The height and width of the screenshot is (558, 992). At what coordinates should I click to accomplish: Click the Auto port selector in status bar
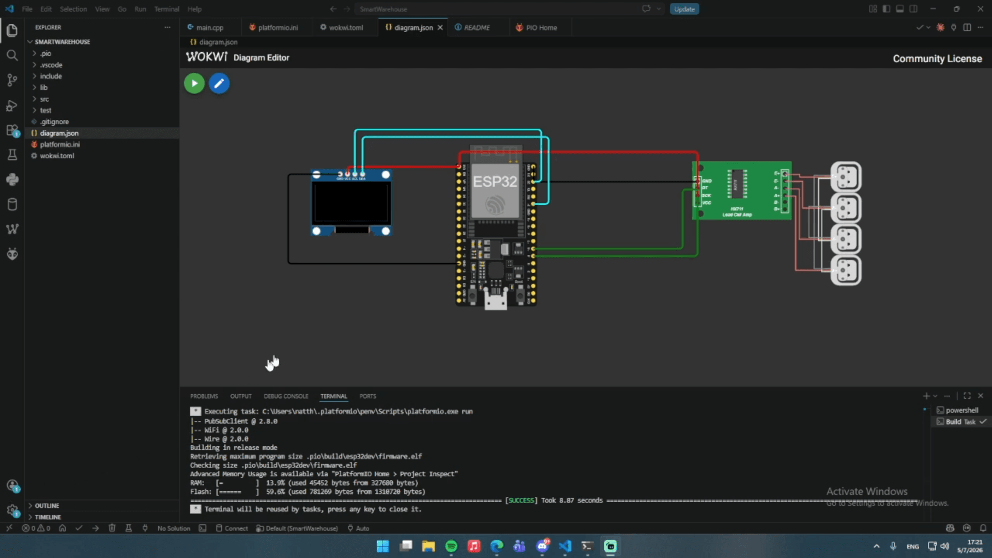358,528
